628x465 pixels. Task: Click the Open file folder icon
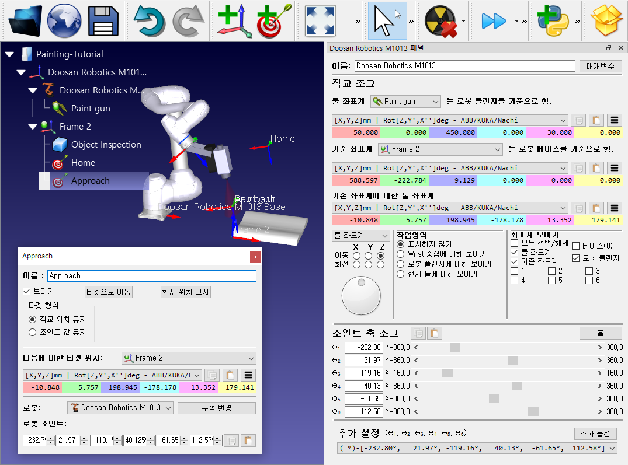tap(25, 21)
